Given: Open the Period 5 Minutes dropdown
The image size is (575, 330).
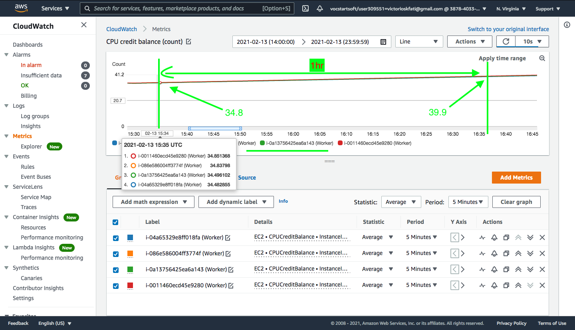Looking at the screenshot, I should (468, 202).
